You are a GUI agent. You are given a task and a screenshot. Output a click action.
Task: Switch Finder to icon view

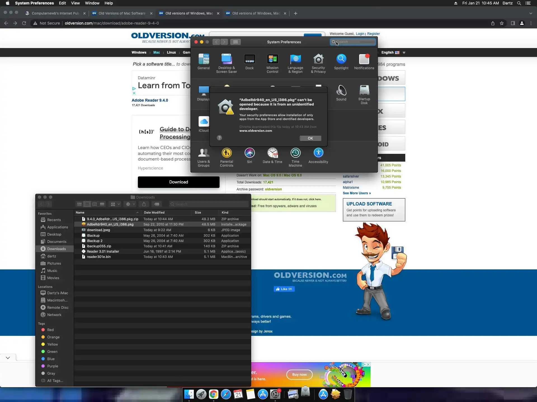(79, 204)
